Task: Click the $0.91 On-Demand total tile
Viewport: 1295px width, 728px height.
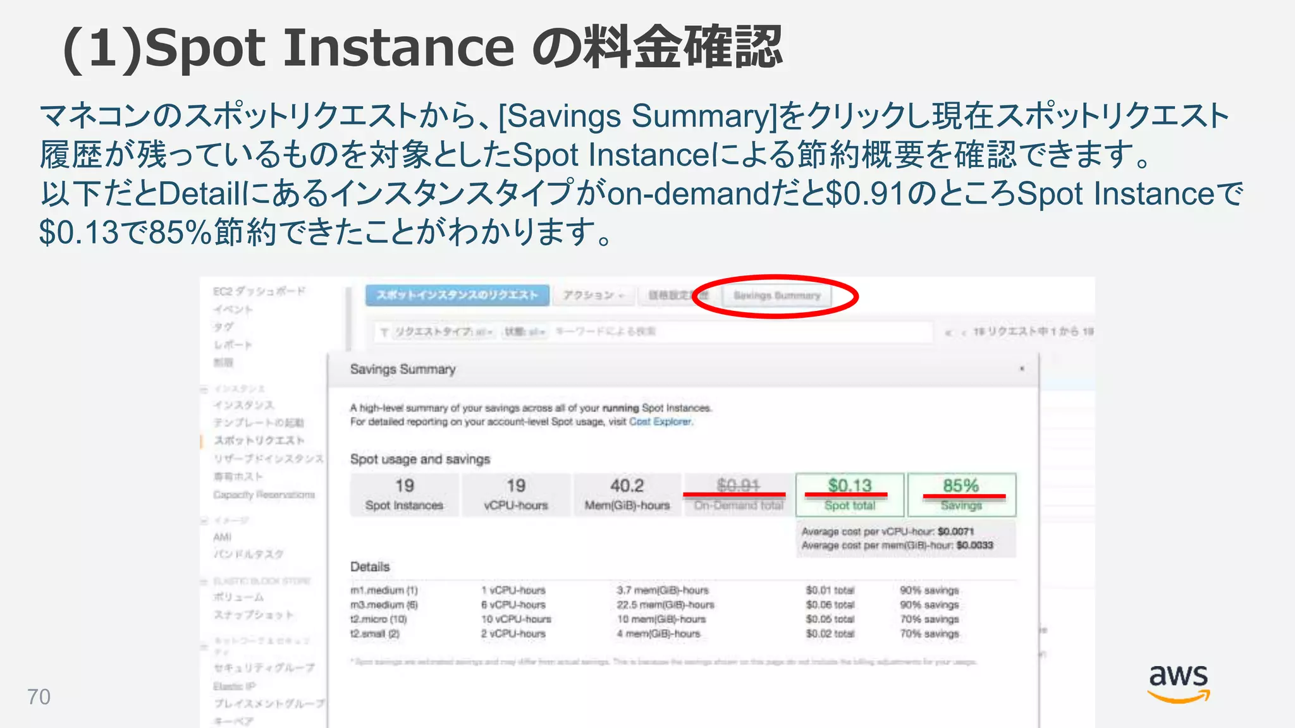Action: (739, 495)
